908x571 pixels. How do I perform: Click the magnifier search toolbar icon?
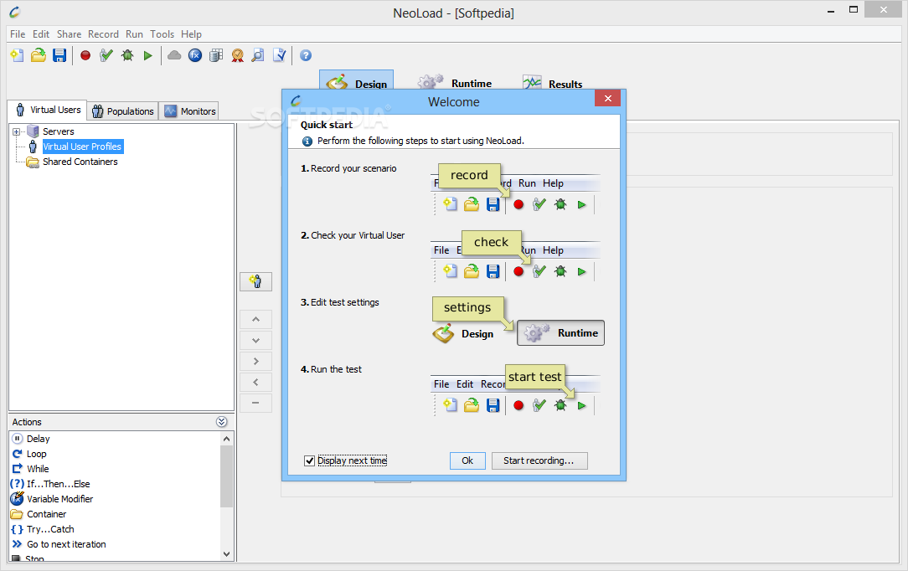[258, 55]
